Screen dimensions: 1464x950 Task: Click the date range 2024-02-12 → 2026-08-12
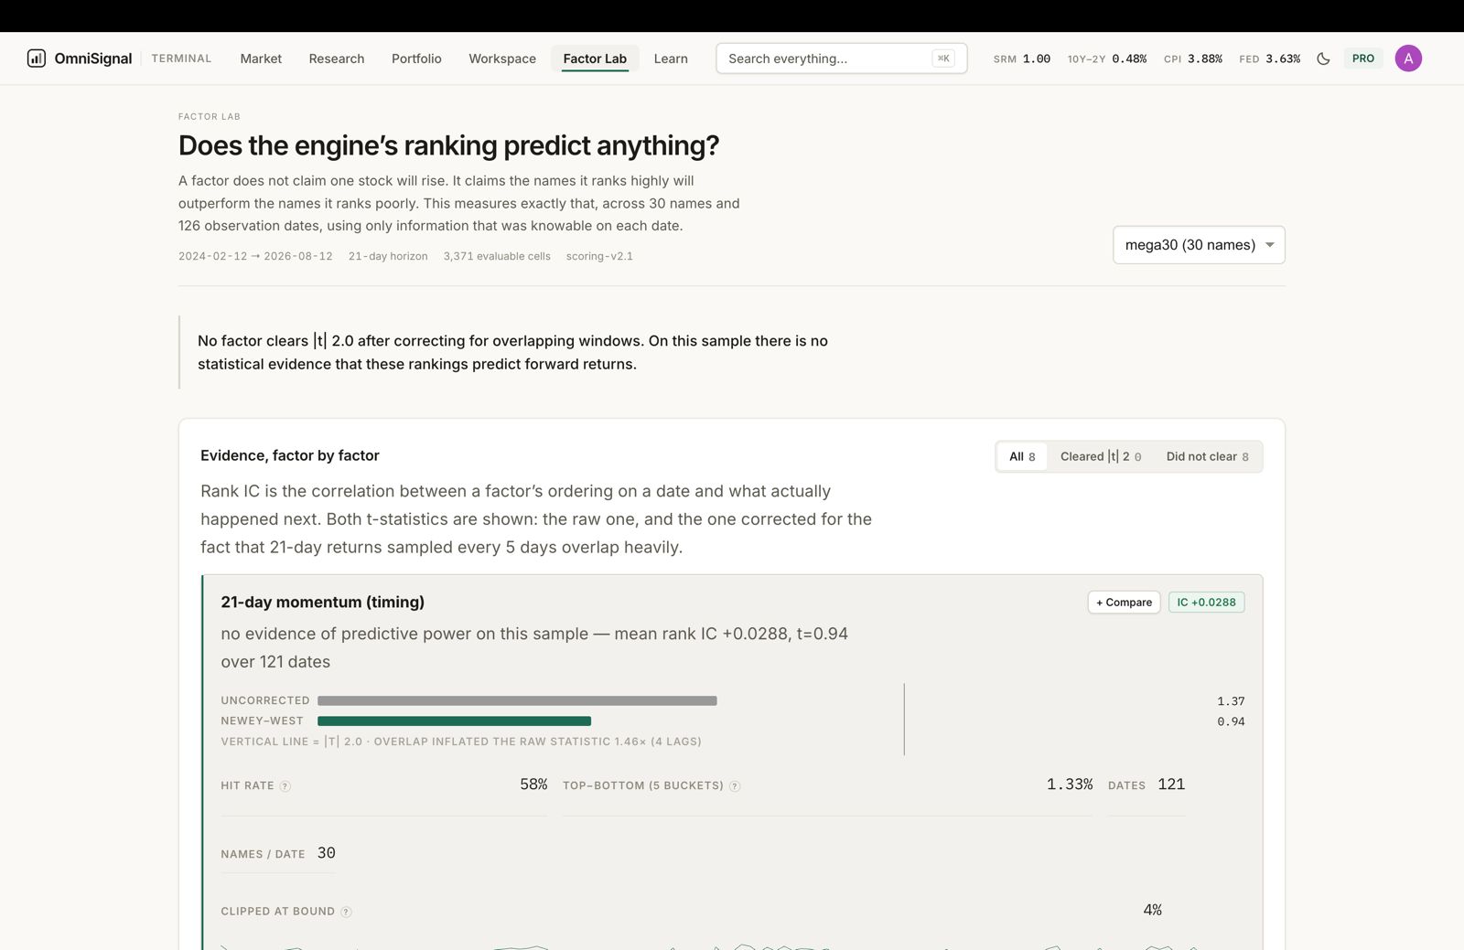tap(255, 257)
